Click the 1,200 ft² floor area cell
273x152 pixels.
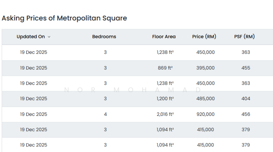[x=165, y=99]
